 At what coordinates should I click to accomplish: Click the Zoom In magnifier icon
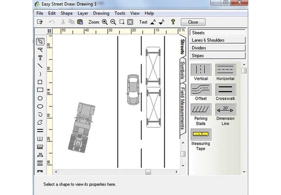click(105, 22)
